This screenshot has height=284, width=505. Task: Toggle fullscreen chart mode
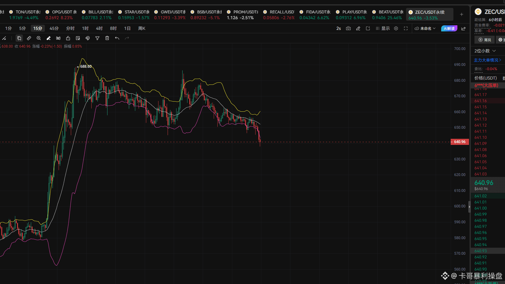(x=406, y=28)
